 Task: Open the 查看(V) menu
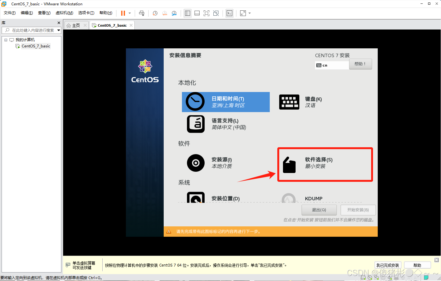point(44,13)
